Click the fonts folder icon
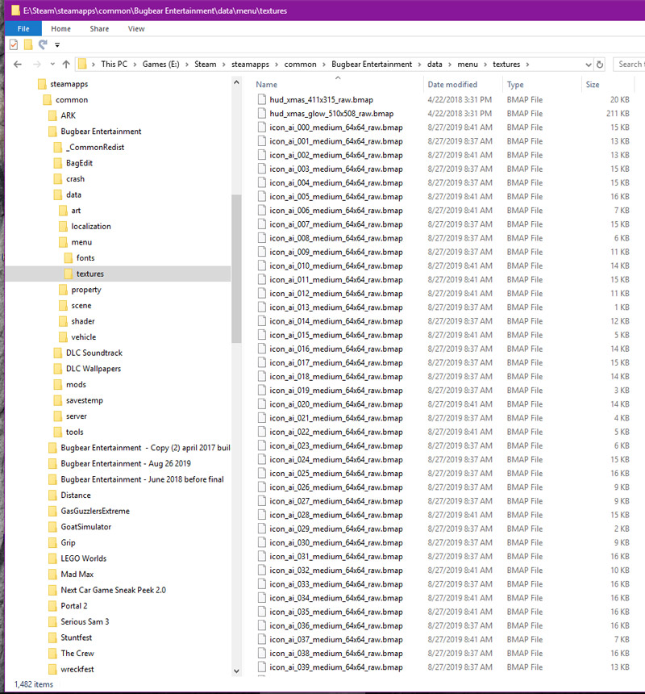 click(x=69, y=258)
